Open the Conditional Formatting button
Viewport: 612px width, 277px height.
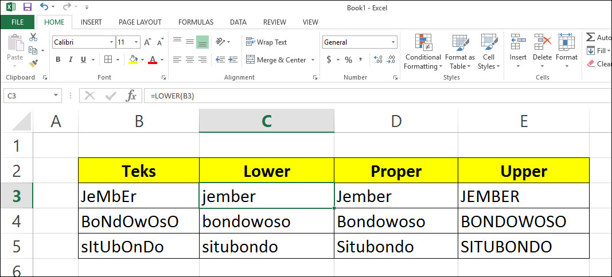click(423, 52)
